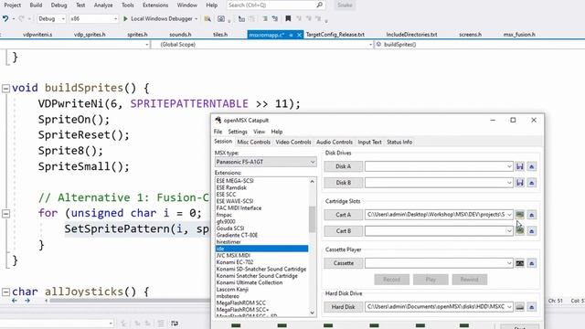The width and height of the screenshot is (585, 329).
Task: Click the Undo arrow icon in Visual Studio
Action: (5, 18)
